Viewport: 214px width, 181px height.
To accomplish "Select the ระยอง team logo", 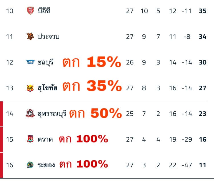I will tap(30, 165).
